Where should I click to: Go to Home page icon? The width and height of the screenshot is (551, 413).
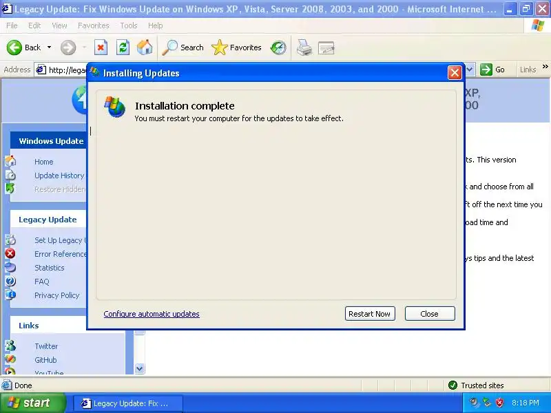pyautogui.click(x=145, y=47)
